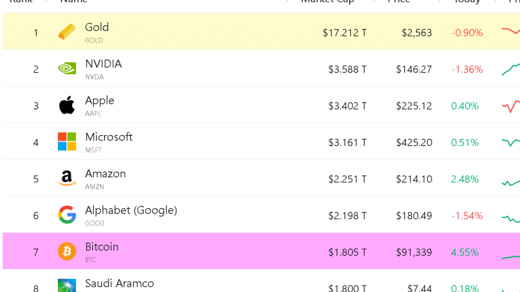This screenshot has width=520, height=292.
Task: Click the Microsoft logo icon
Action: [x=67, y=141]
